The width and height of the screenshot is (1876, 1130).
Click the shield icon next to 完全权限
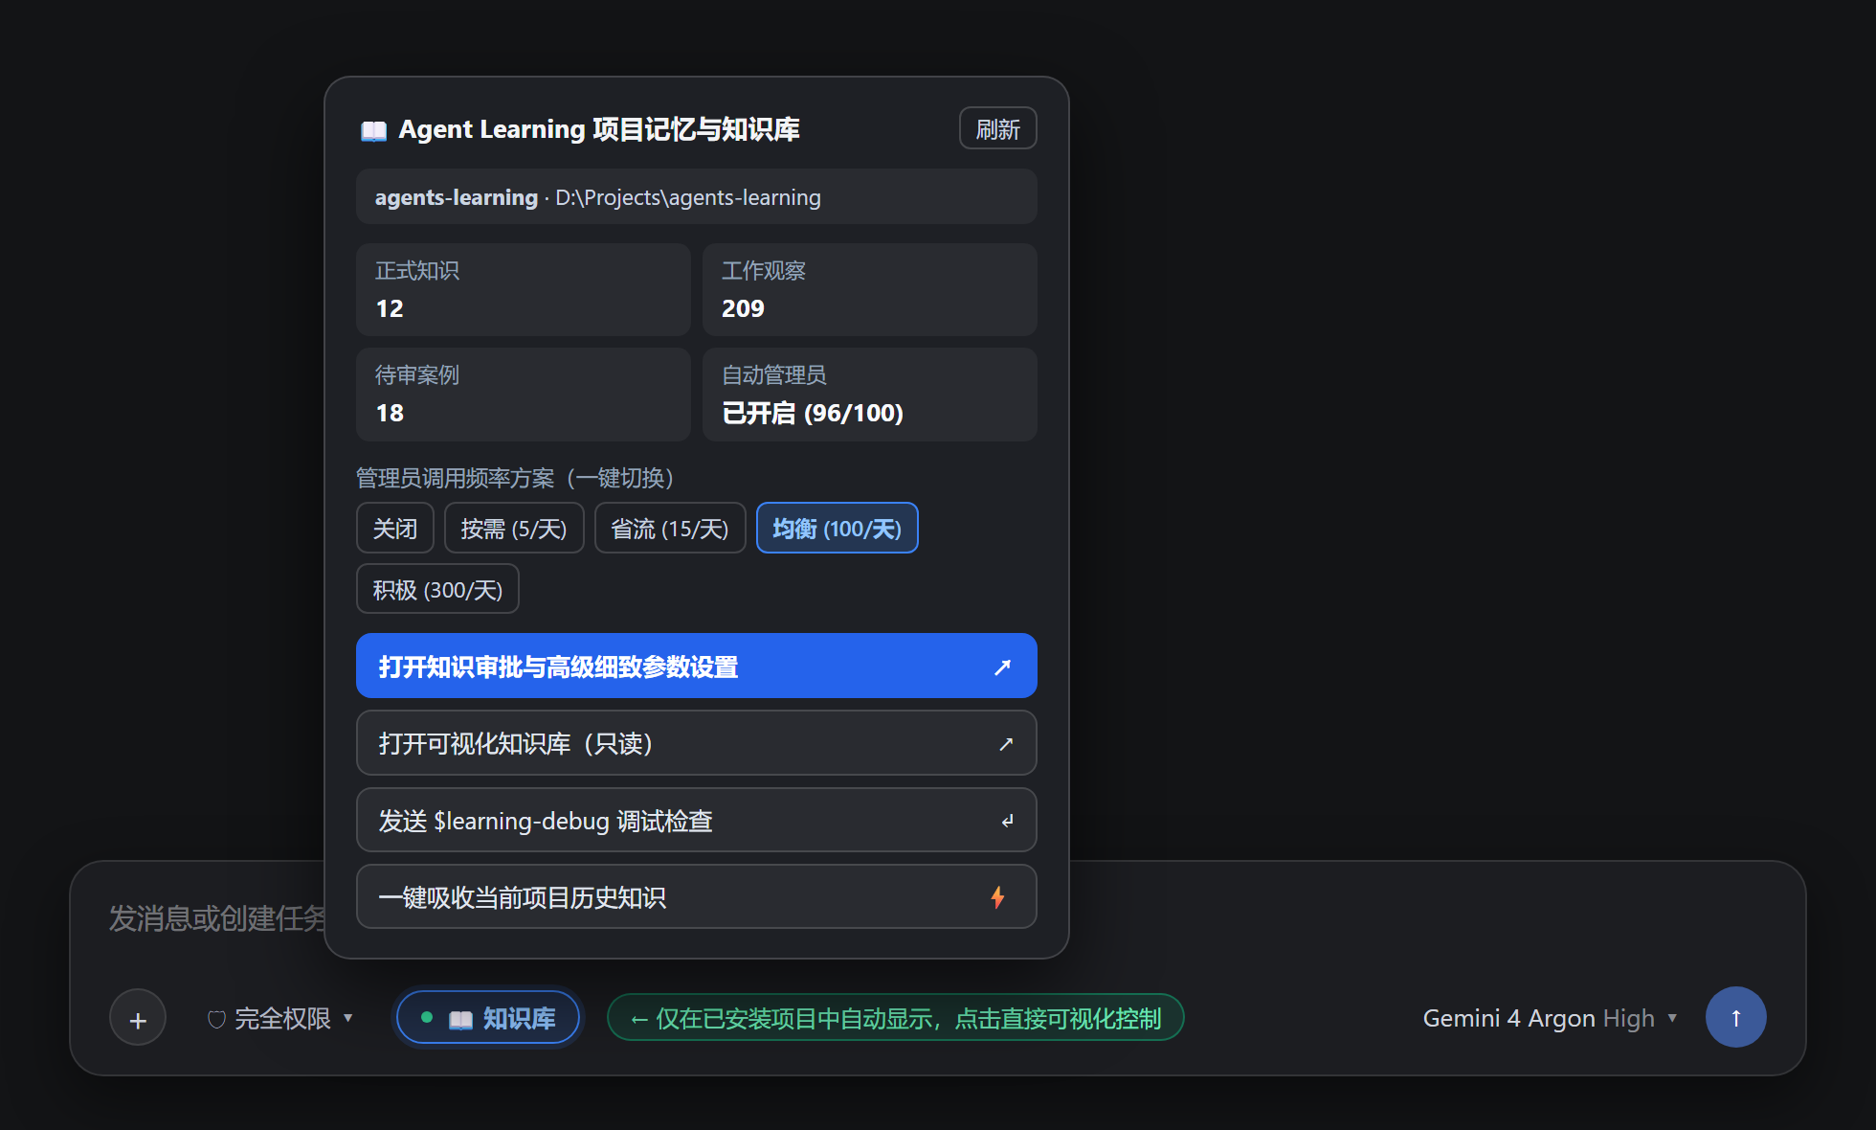[x=216, y=1019]
